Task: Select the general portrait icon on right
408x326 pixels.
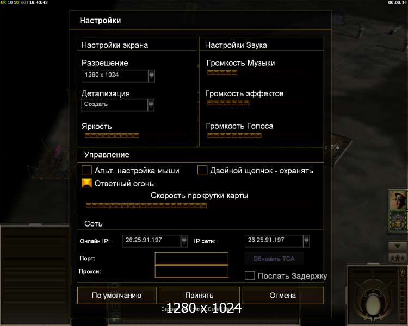Action: 398,200
